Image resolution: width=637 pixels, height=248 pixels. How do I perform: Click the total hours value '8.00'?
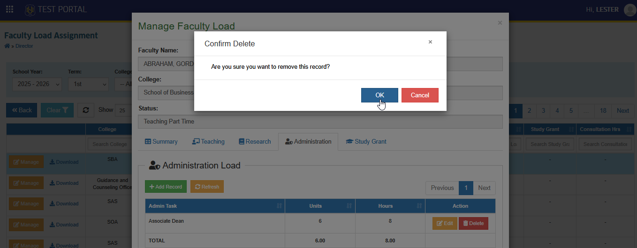(x=390, y=241)
